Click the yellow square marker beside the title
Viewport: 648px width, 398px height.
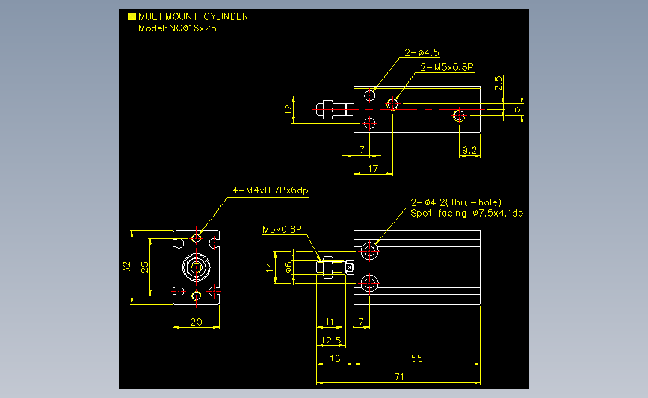(x=132, y=16)
